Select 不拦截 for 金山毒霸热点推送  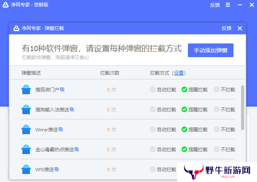coord(225,149)
